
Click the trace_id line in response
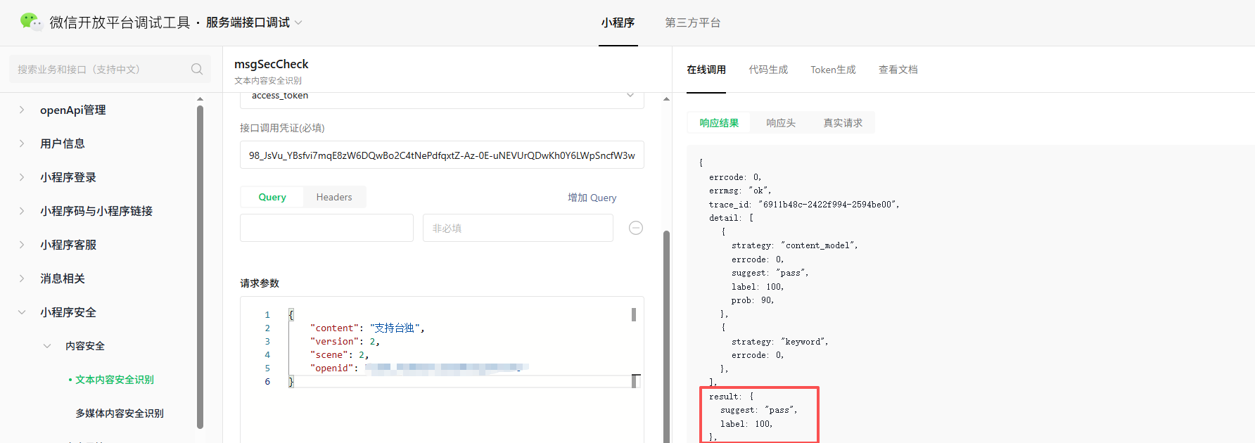tap(804, 205)
